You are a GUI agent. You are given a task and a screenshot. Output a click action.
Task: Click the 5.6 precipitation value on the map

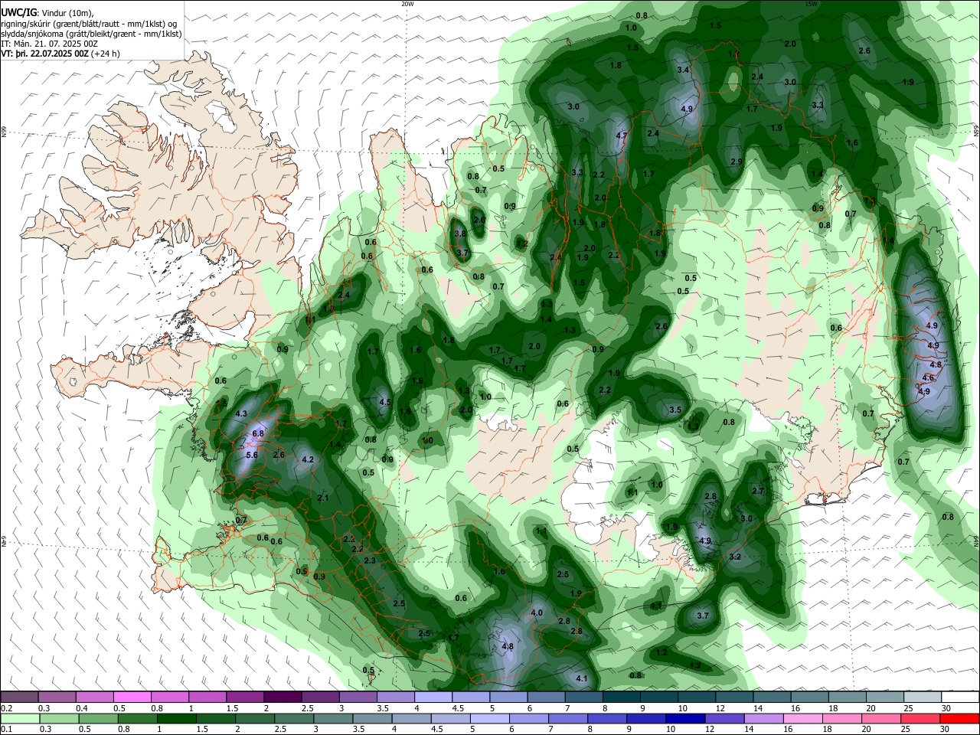[251, 455]
